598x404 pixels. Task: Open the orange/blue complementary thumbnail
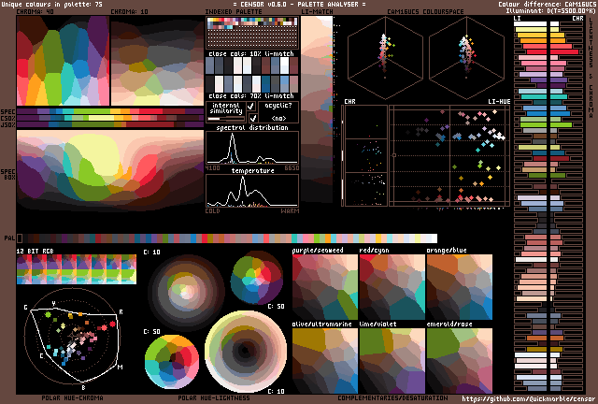coord(459,286)
